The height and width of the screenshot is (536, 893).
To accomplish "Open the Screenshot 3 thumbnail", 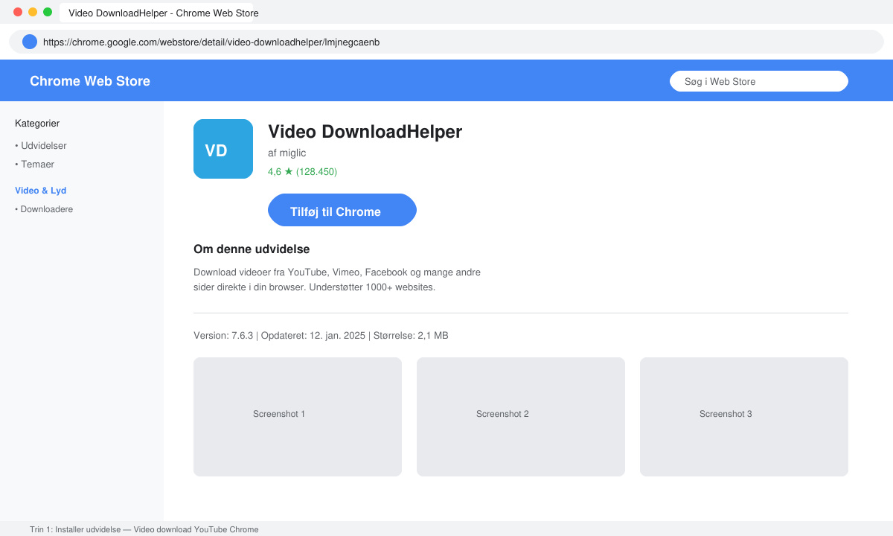I will [x=744, y=417].
